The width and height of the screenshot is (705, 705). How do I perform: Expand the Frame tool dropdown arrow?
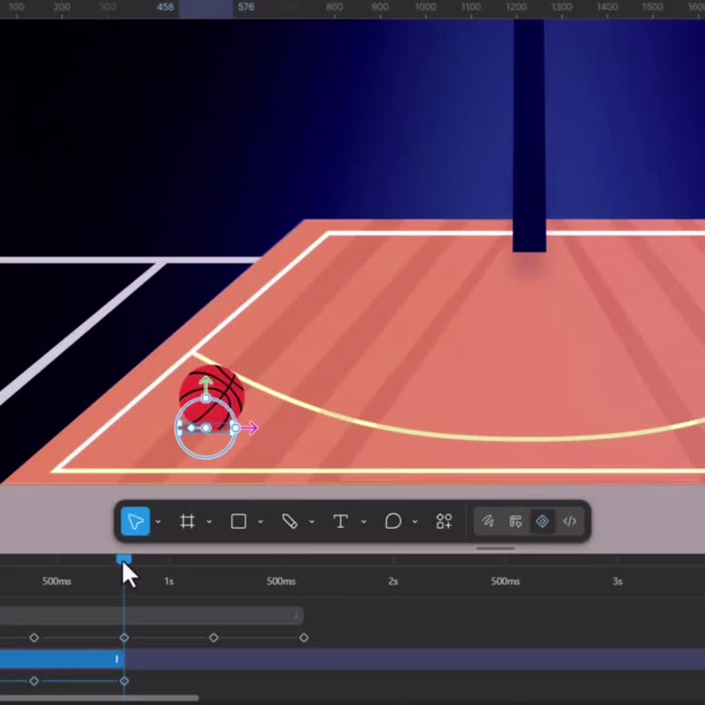[210, 522]
